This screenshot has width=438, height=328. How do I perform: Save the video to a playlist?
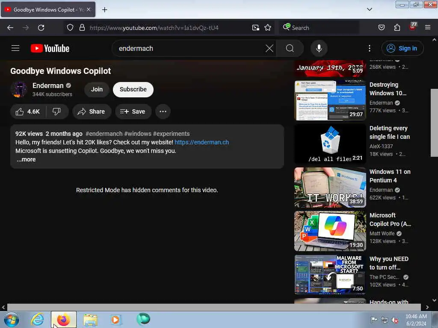(133, 111)
